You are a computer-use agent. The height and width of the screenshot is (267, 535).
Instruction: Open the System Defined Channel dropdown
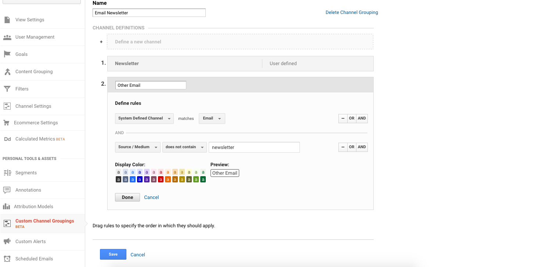click(x=144, y=118)
